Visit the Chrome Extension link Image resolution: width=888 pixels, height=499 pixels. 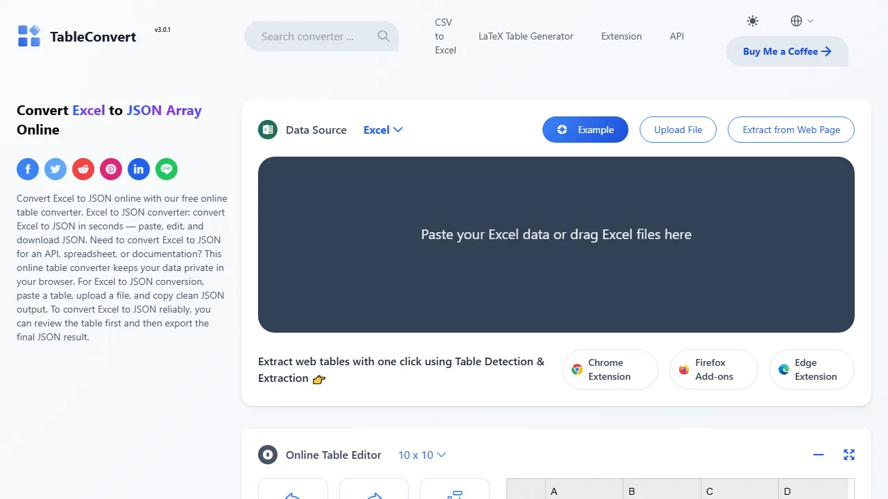click(610, 369)
